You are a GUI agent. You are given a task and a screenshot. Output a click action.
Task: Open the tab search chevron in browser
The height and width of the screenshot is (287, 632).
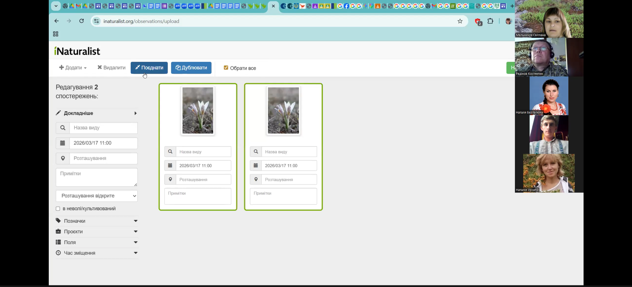[56, 6]
